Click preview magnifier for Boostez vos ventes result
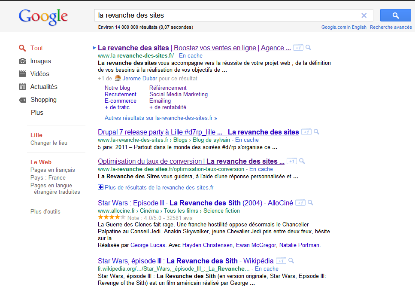The height and width of the screenshot is (290, 415). pos(308,48)
